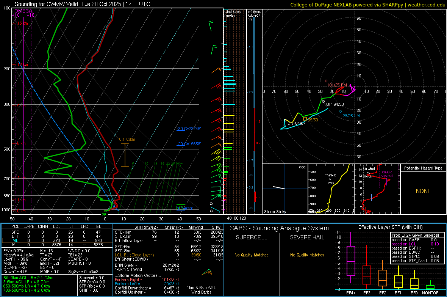Click the MeanW = 4.1g/kg value
The height and width of the screenshot is (297, 447).
click(19, 255)
